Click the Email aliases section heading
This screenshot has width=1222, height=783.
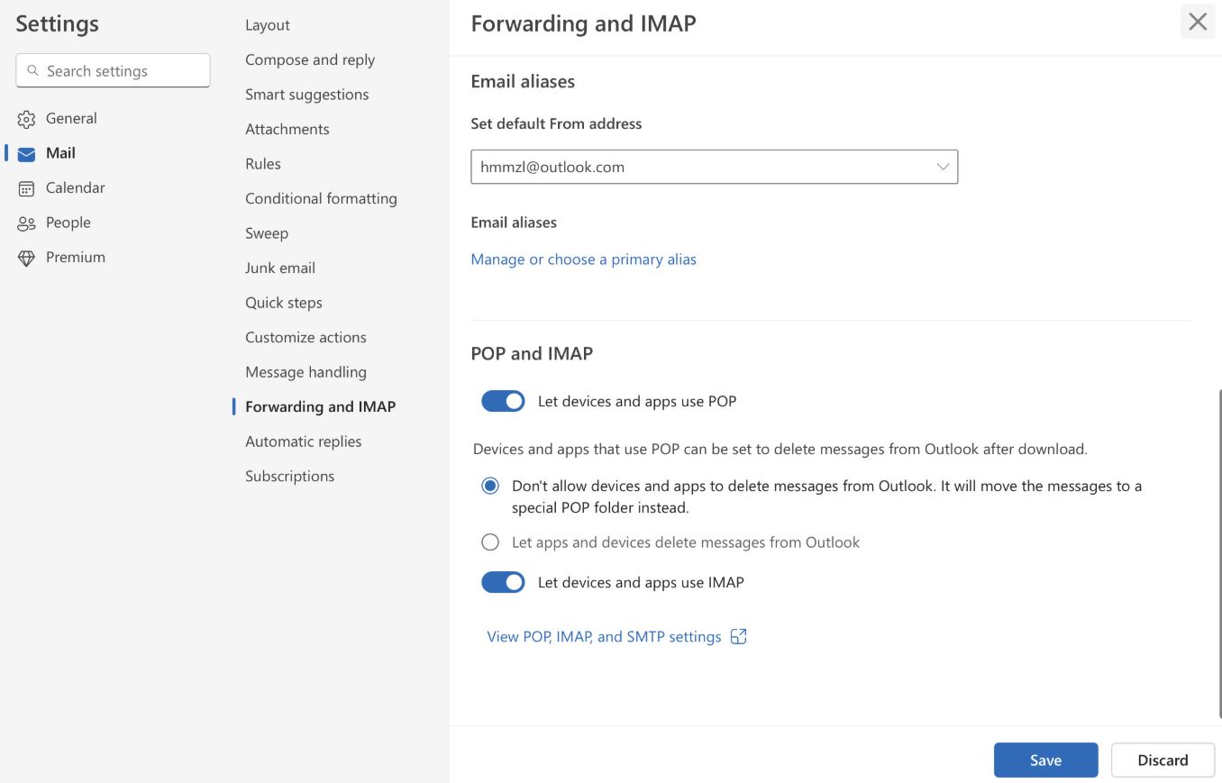(x=523, y=81)
